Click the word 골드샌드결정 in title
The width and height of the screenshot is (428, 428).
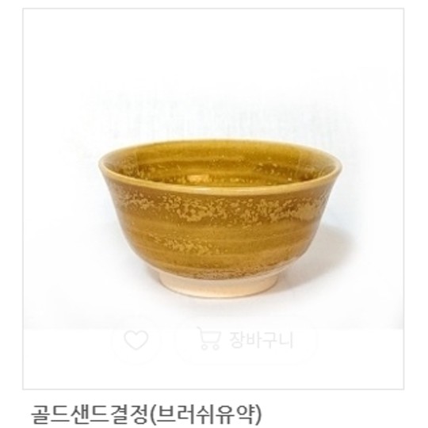[x=90, y=414]
